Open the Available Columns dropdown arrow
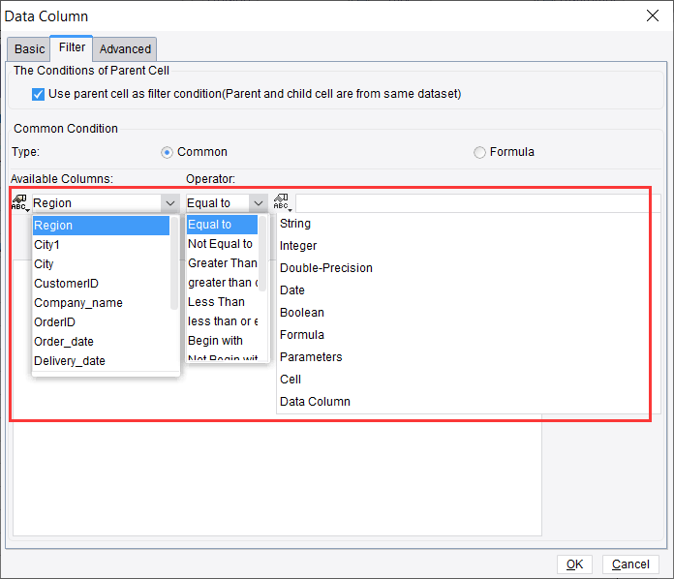 click(x=170, y=203)
